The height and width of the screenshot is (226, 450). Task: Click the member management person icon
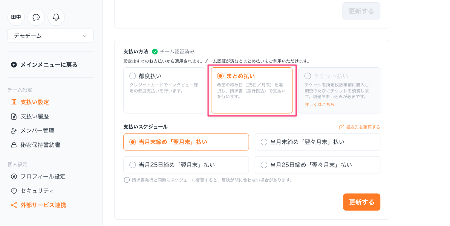14,131
